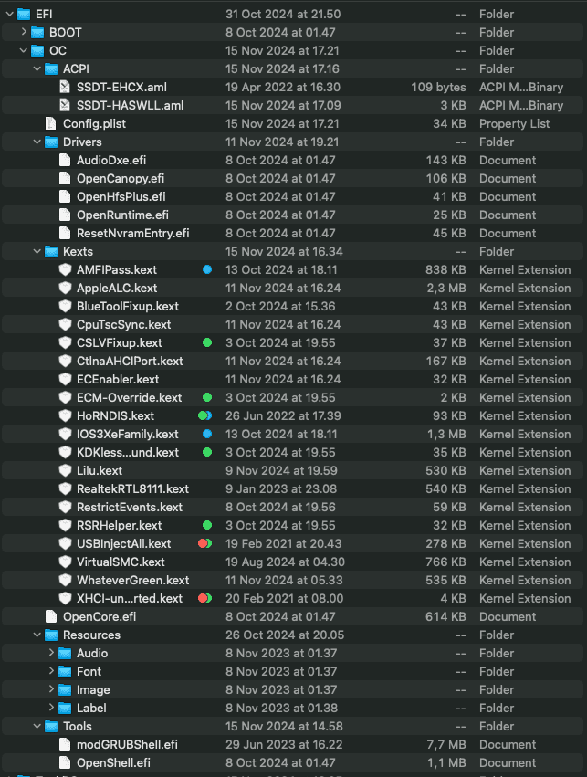Viewport: 587px width, 777px height.
Task: Click the VirtualSMC.kext shield icon
Action: coord(65,562)
